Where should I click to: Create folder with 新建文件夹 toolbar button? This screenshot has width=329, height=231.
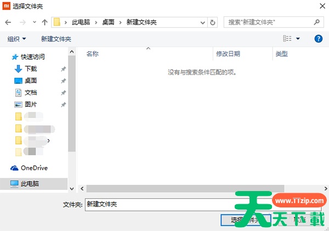tap(56, 39)
